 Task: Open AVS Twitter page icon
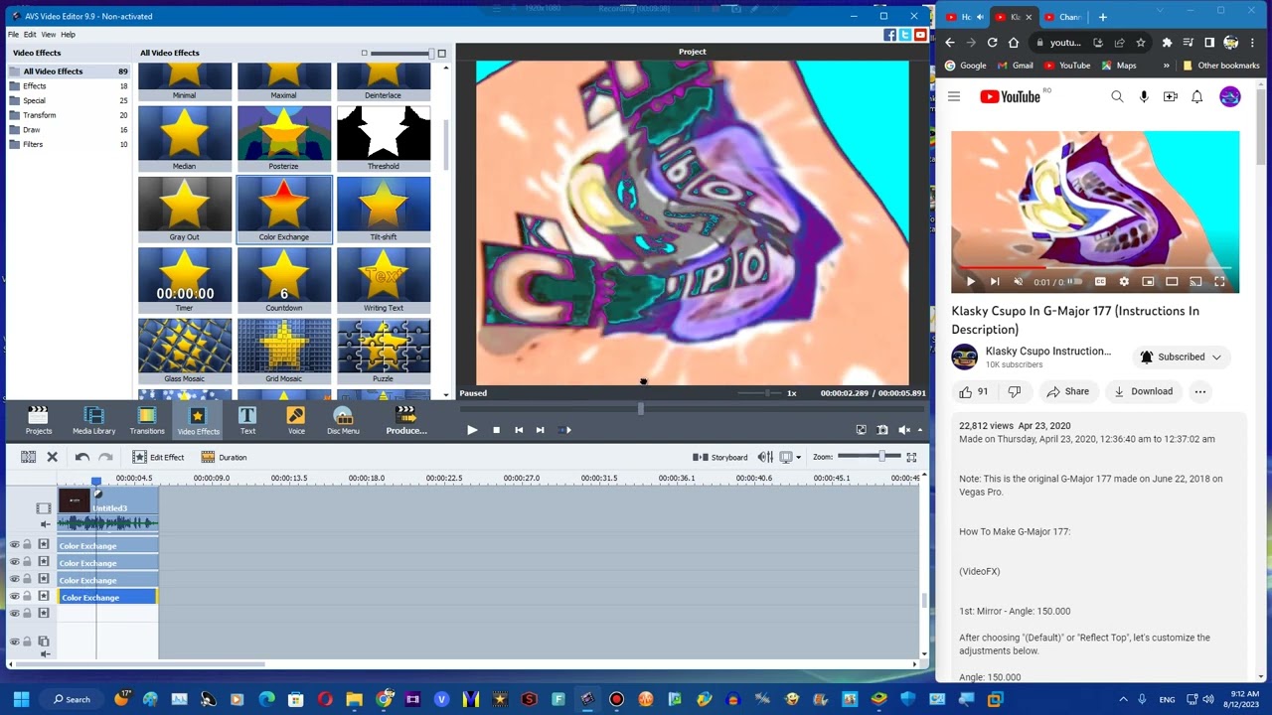[x=905, y=35]
